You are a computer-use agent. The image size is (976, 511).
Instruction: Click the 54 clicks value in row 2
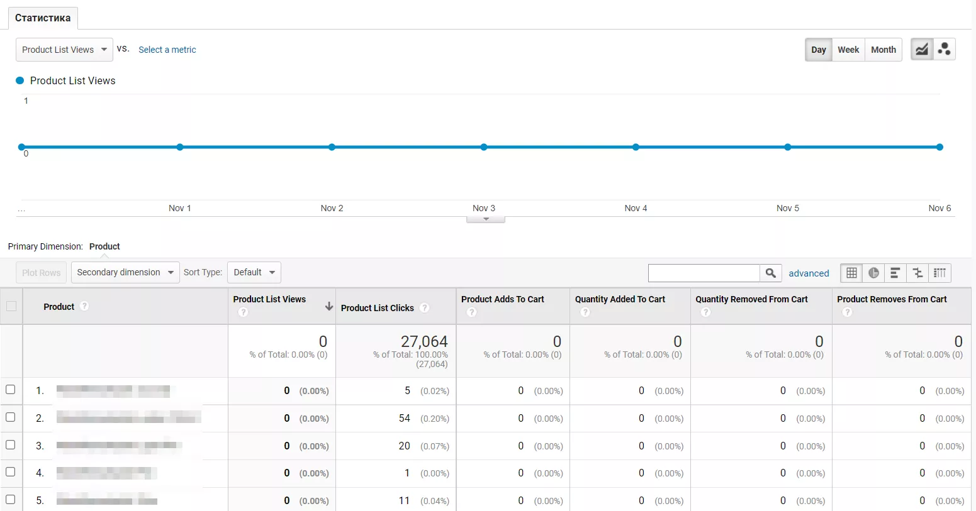coord(405,418)
